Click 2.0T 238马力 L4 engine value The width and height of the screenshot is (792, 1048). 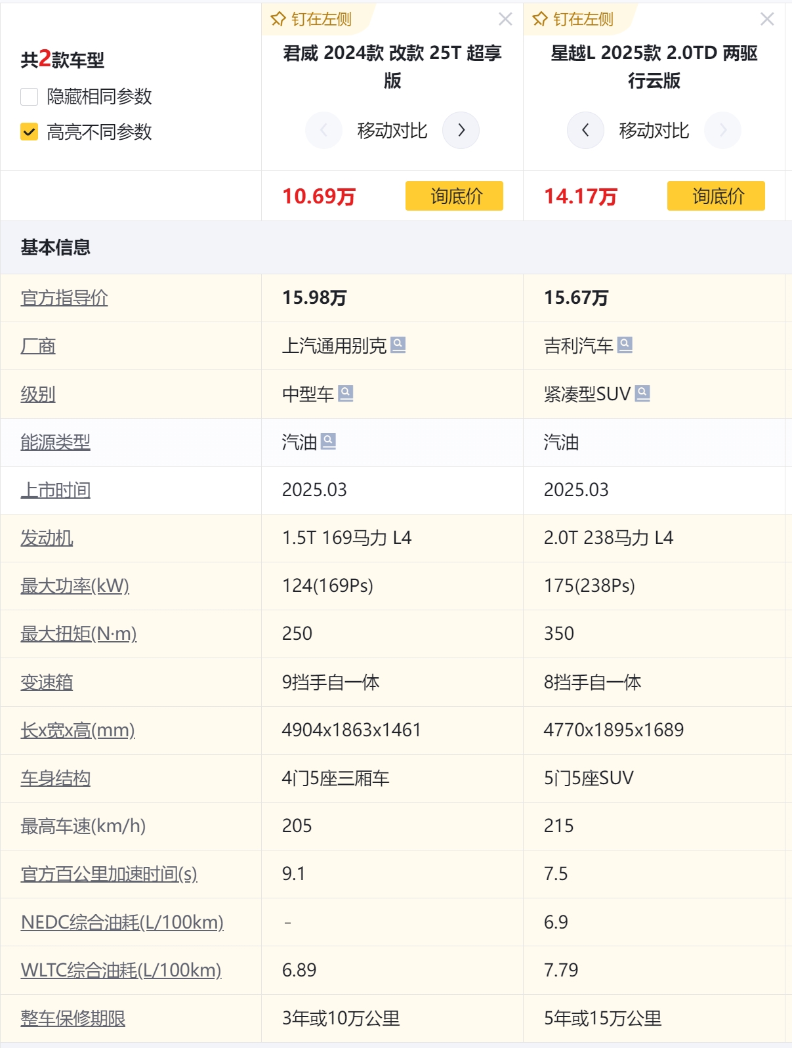[608, 538]
